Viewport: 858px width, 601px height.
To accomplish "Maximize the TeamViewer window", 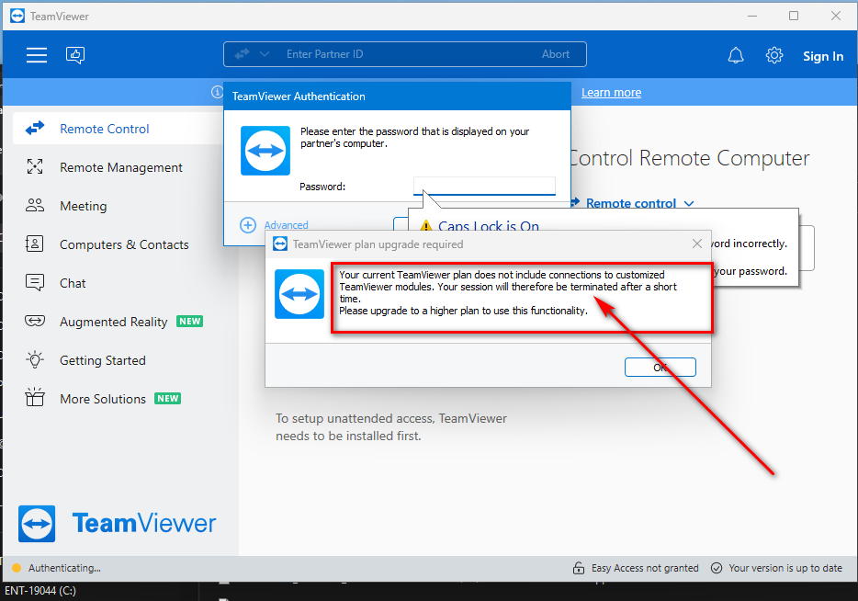I will [x=794, y=16].
